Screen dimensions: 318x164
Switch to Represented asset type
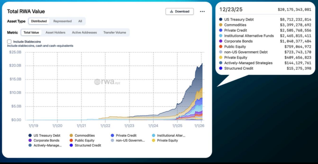tap(62, 21)
